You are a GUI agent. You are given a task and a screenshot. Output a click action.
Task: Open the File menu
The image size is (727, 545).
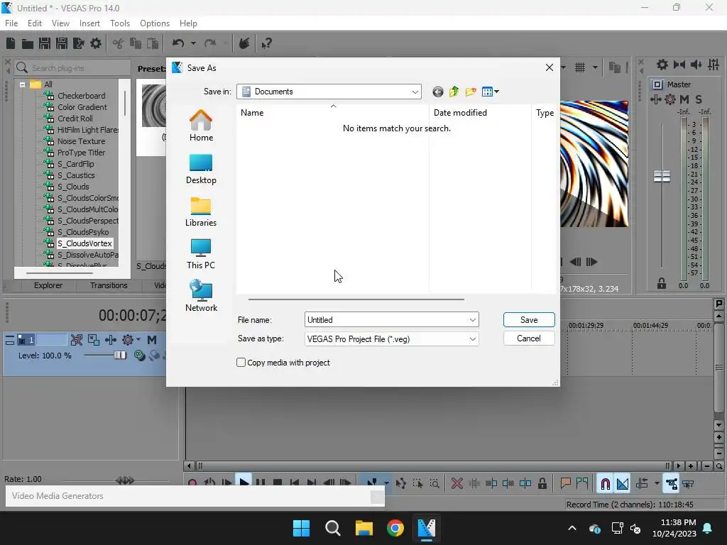(11, 23)
